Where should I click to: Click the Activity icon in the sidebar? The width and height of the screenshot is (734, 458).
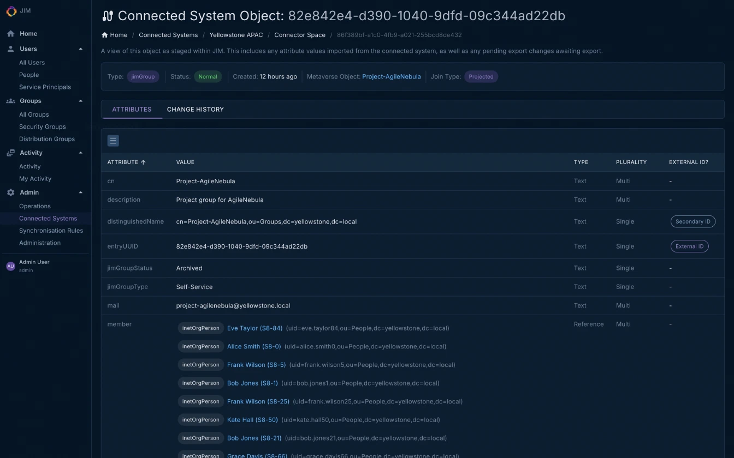(9, 153)
